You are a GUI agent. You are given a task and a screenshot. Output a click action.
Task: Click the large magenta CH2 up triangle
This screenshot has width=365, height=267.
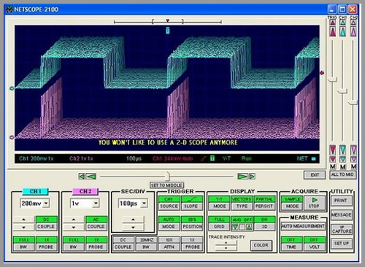[x=353, y=31]
